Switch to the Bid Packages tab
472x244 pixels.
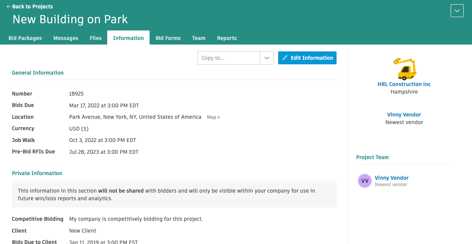(25, 38)
